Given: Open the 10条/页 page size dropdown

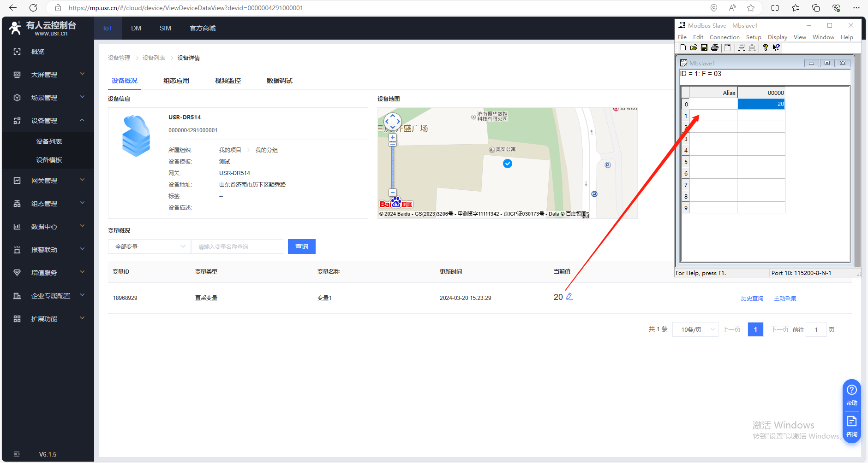Looking at the screenshot, I should [695, 329].
